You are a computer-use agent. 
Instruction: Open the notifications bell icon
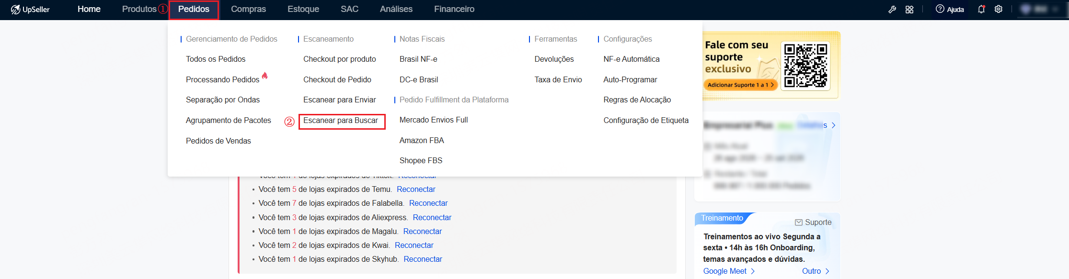pos(981,9)
